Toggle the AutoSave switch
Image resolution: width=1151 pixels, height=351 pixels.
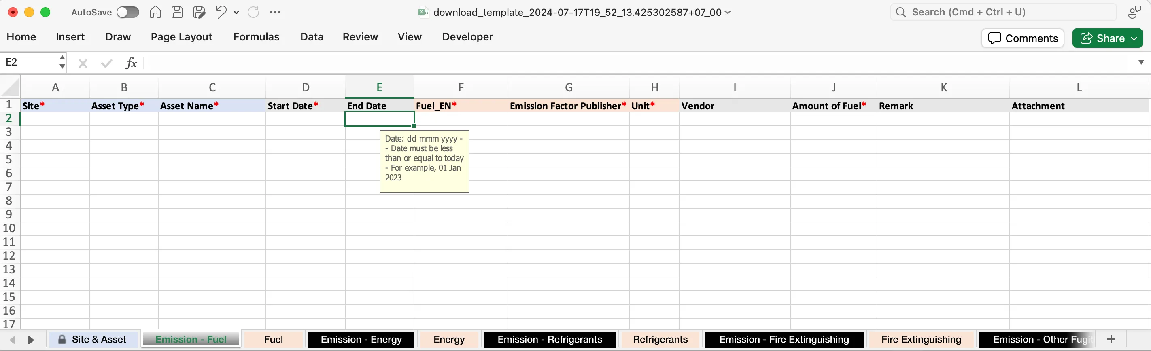[128, 12]
